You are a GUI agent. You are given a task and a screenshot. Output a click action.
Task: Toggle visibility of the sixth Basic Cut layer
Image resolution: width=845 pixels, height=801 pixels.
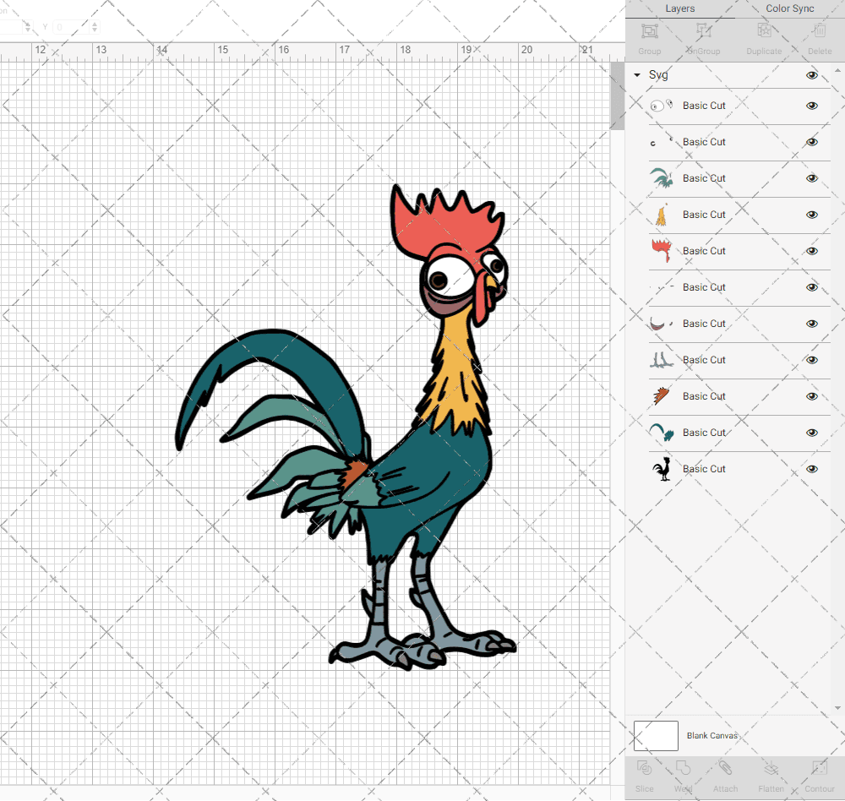coord(811,287)
